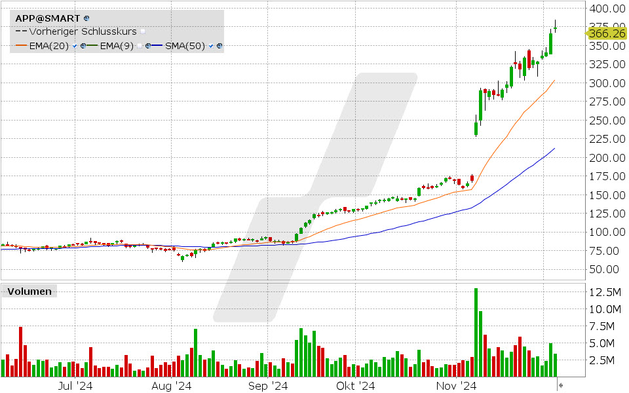Image resolution: width=629 pixels, height=393 pixels.
Task: Click the 250.00 price axis label
Action: pyautogui.click(x=607, y=121)
